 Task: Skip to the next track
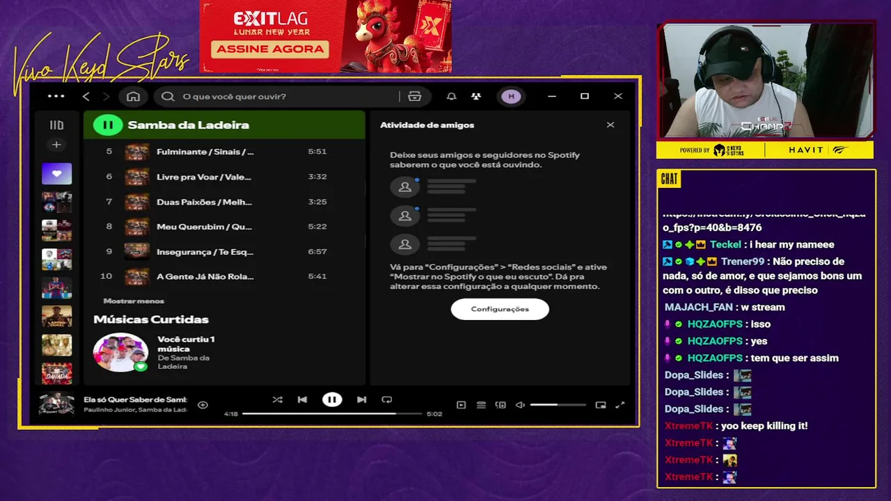[361, 399]
